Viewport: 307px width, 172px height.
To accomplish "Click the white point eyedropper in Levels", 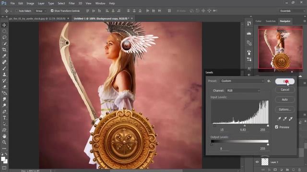I will tap(291, 118).
